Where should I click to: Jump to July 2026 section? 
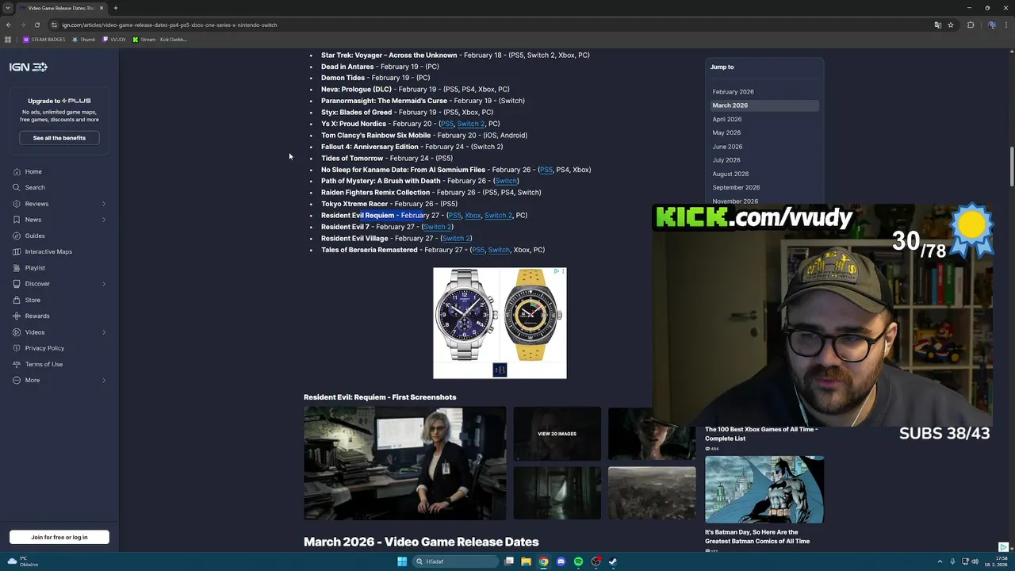pos(726,160)
